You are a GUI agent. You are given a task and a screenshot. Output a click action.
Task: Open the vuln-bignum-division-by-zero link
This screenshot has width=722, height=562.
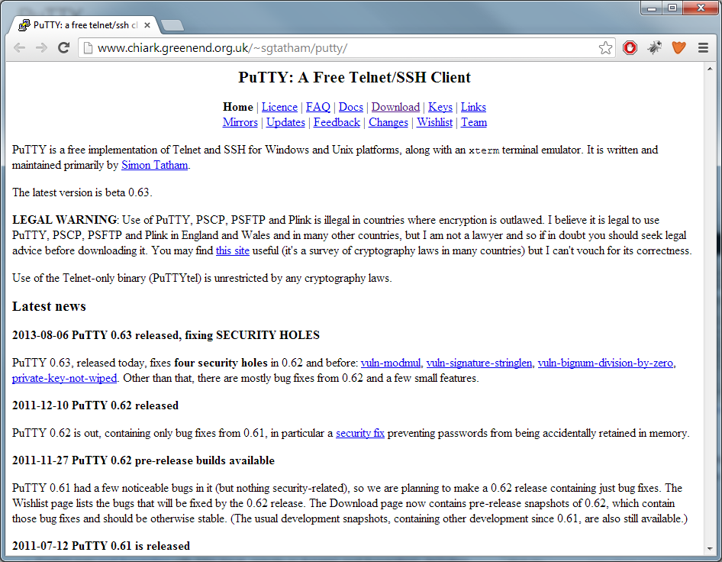coord(605,363)
